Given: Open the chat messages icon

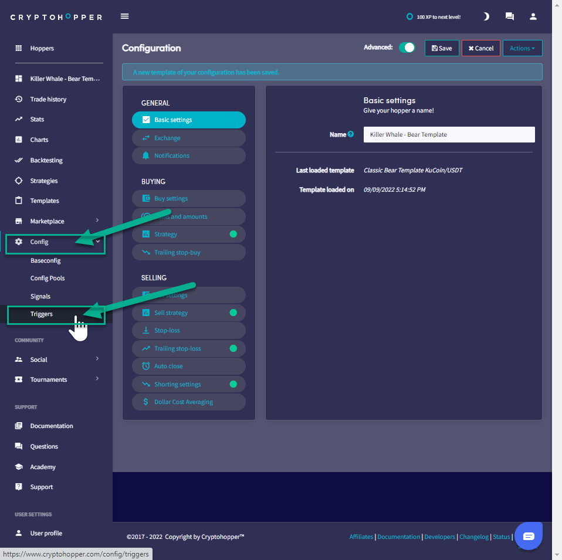Looking at the screenshot, I should coord(510,16).
